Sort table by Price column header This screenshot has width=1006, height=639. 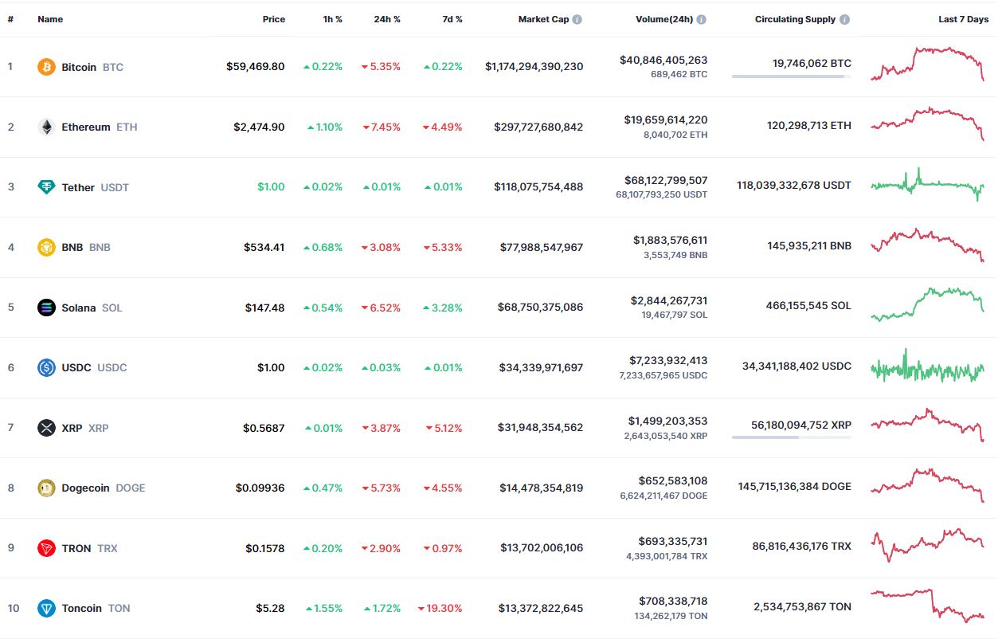coord(273,19)
